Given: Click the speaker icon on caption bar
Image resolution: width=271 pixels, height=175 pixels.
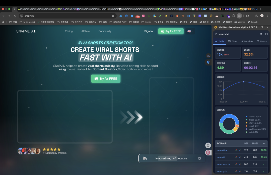Looking at the screenshot, I should tap(145, 158).
